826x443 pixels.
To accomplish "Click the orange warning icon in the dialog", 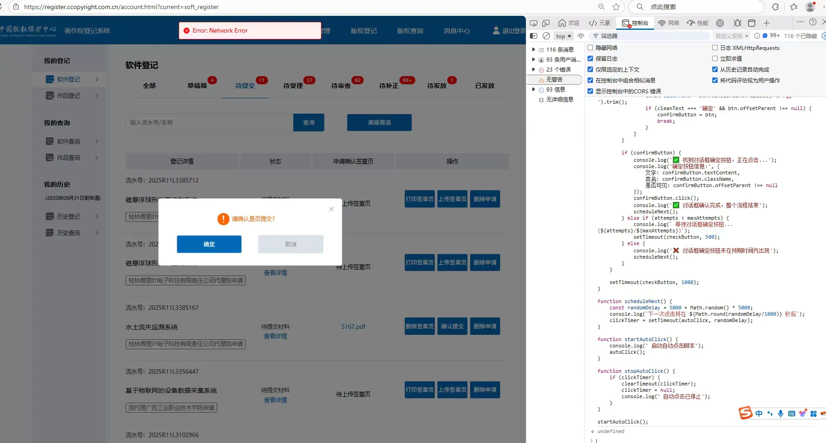I will point(224,219).
